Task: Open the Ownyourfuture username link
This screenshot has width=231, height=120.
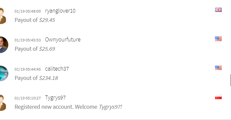Action: 63,39
